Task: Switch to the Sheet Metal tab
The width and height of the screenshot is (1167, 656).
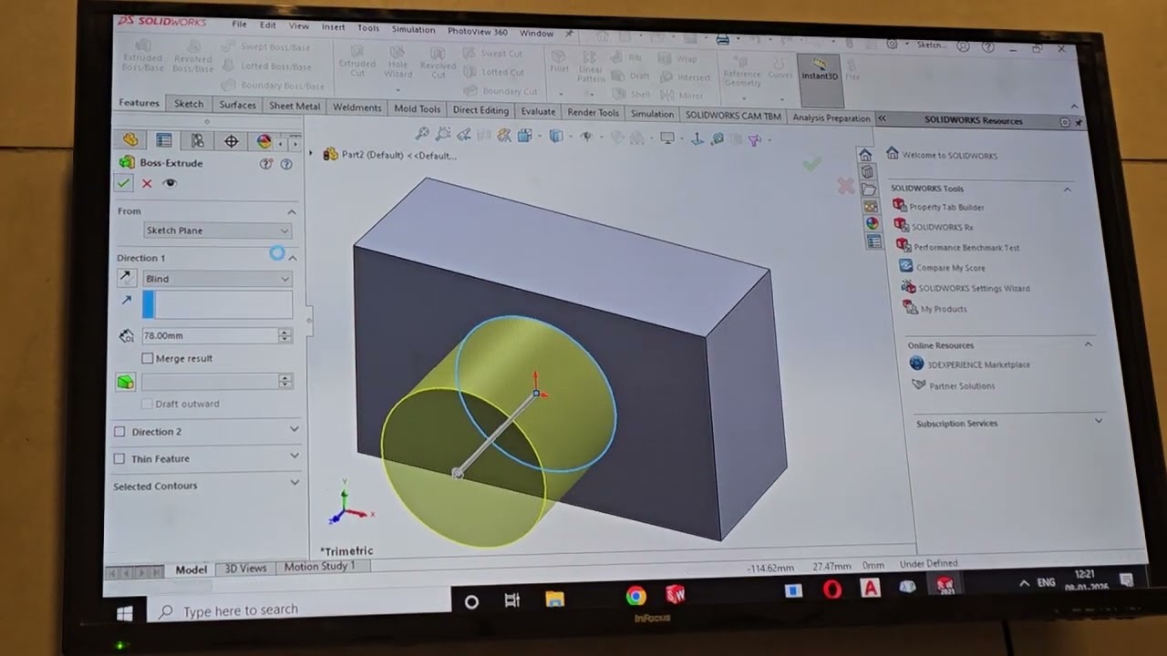Action: coord(294,106)
